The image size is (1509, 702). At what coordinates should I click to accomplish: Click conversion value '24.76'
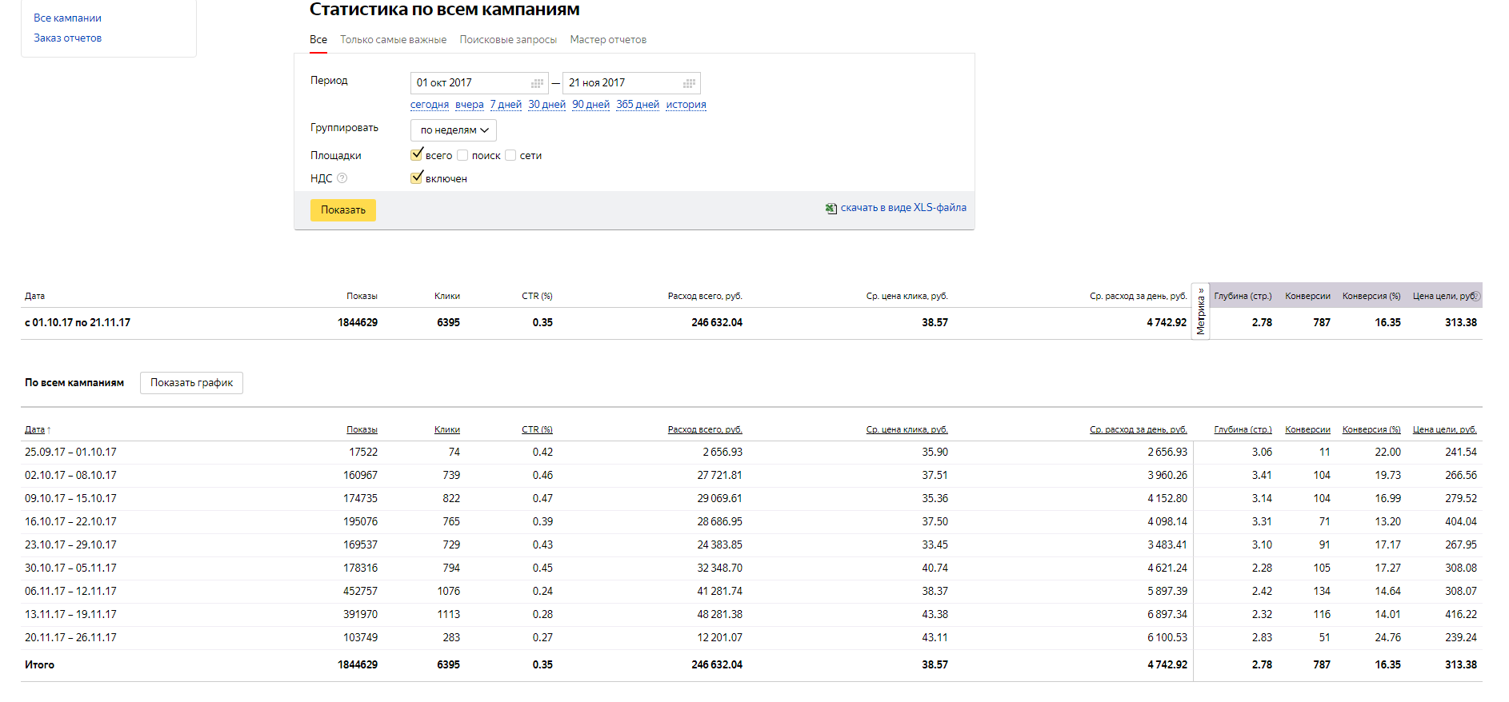(1388, 638)
